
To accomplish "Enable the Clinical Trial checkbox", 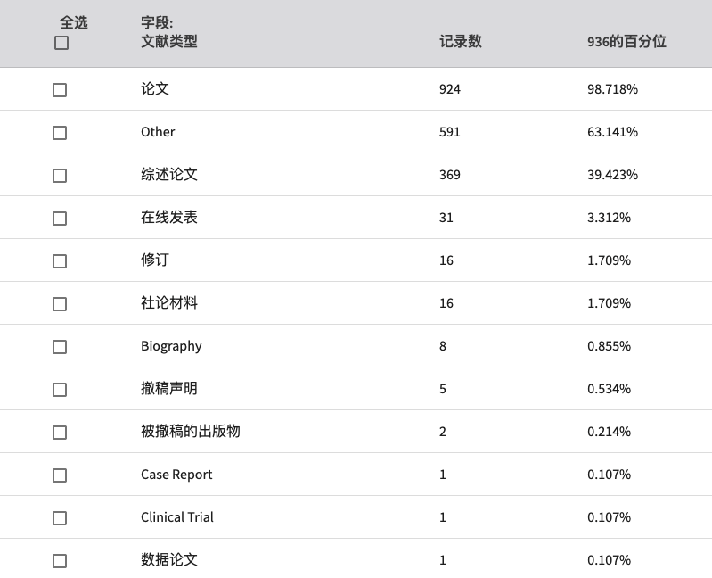I will point(60,518).
